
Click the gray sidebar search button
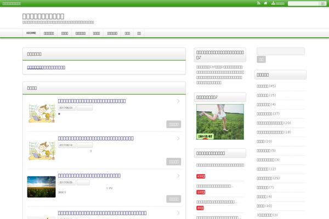point(261,60)
